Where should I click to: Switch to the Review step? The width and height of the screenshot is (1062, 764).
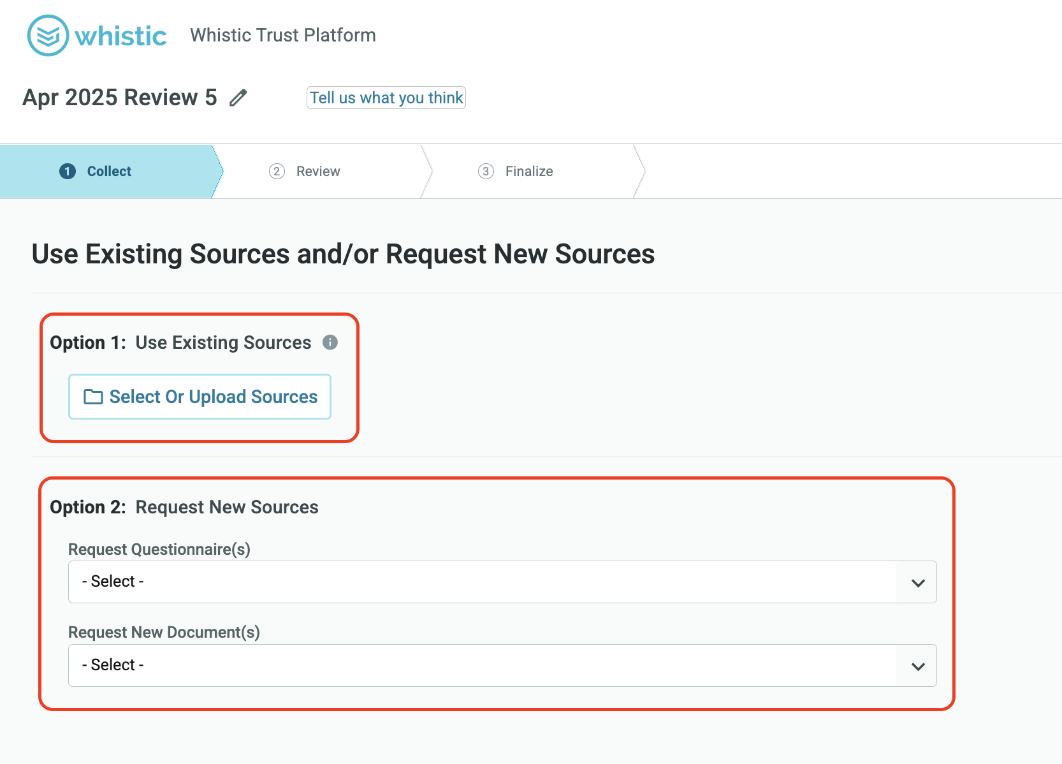pyautogui.click(x=318, y=171)
